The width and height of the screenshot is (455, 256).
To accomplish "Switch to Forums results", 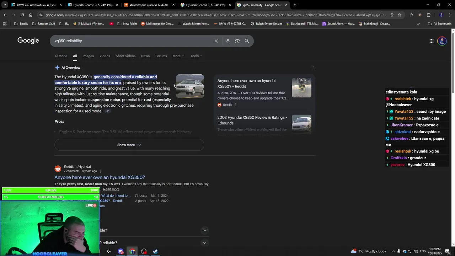I will [x=161, y=56].
